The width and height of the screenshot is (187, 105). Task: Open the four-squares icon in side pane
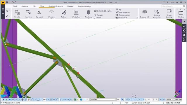coord(184,40)
